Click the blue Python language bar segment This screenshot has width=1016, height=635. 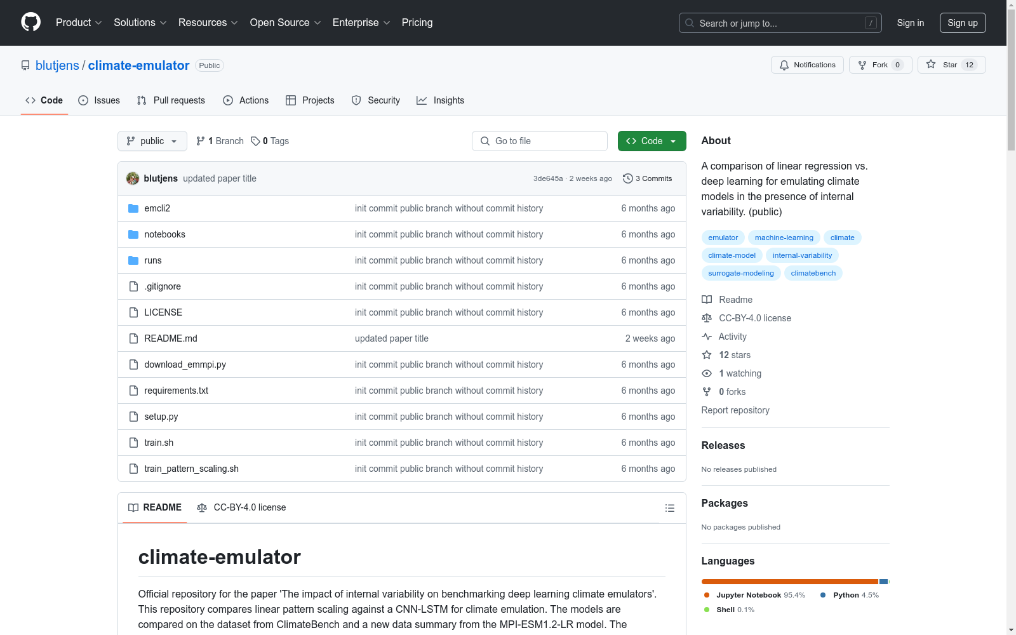point(883,582)
